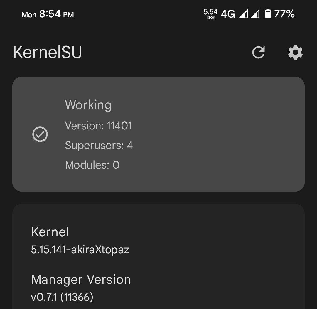The height and width of the screenshot is (309, 317).
Task: Select the 5.15.141-akiraXtopaz kernel text
Action: tap(80, 250)
